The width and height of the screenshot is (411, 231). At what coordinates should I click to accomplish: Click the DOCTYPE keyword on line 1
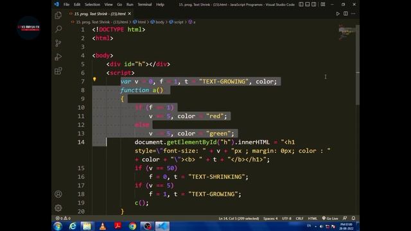point(111,30)
